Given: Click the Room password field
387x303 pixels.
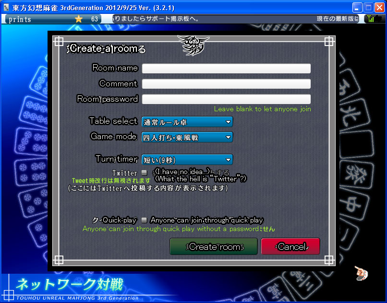Looking at the screenshot, I should [226, 99].
